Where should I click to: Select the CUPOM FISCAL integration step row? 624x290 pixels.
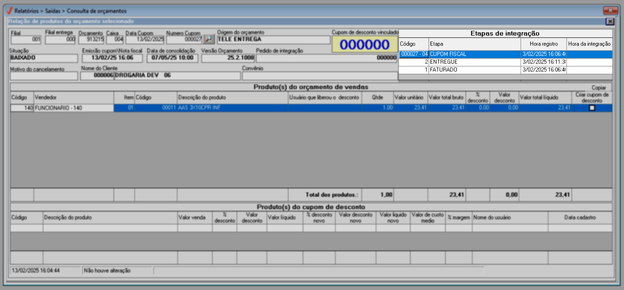pos(474,54)
